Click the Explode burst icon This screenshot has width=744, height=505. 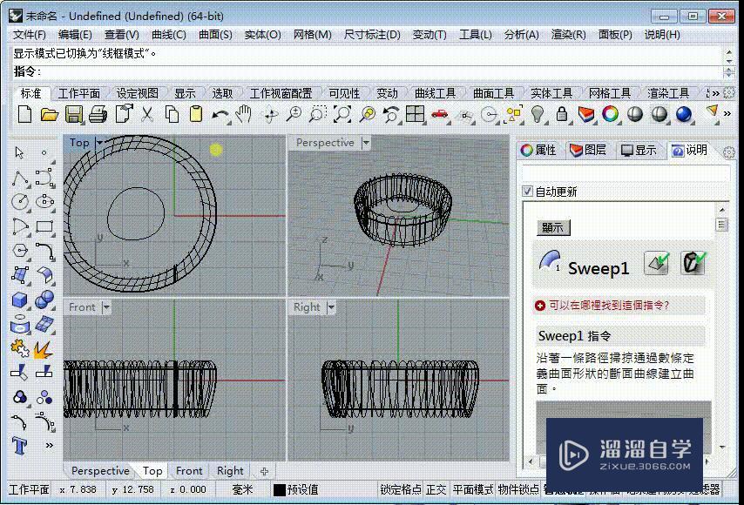click(x=44, y=349)
